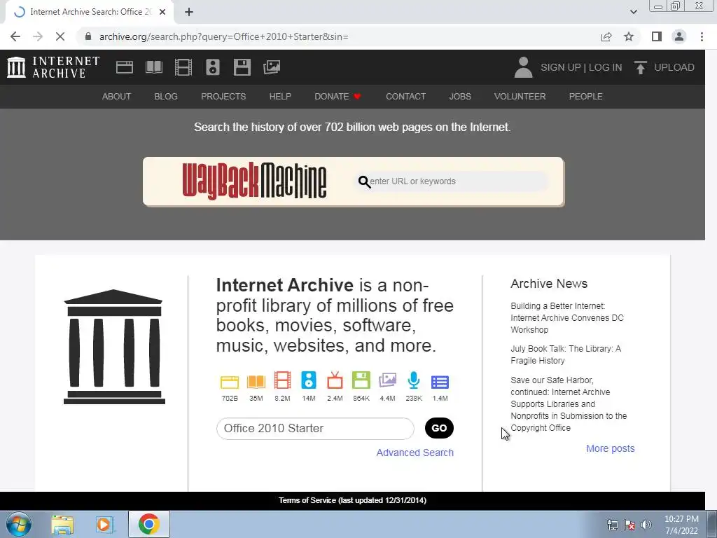The height and width of the screenshot is (538, 717).
Task: Open the Software floppy icon in navigation
Action: click(242, 67)
